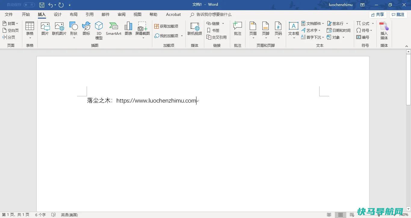Viewport: 411px width, 218px height.
Task: Add a 批注 comment from ribbon
Action: (238, 29)
